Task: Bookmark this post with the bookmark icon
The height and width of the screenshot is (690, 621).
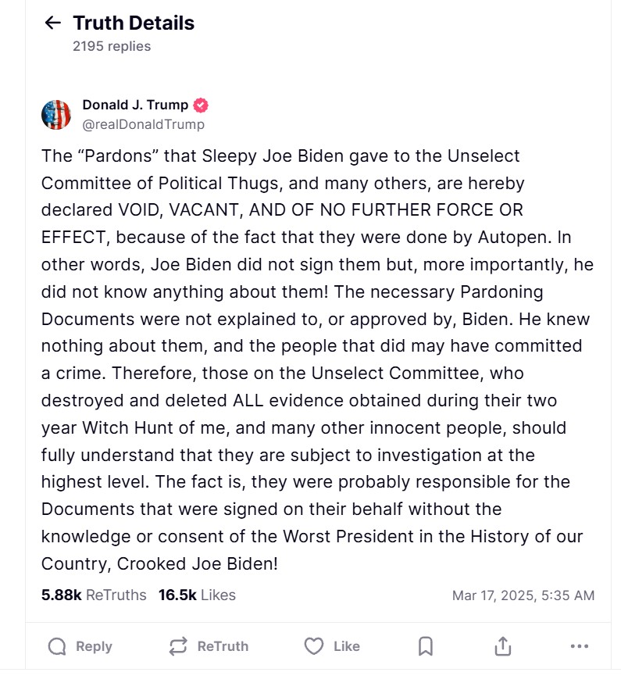Action: pos(425,646)
